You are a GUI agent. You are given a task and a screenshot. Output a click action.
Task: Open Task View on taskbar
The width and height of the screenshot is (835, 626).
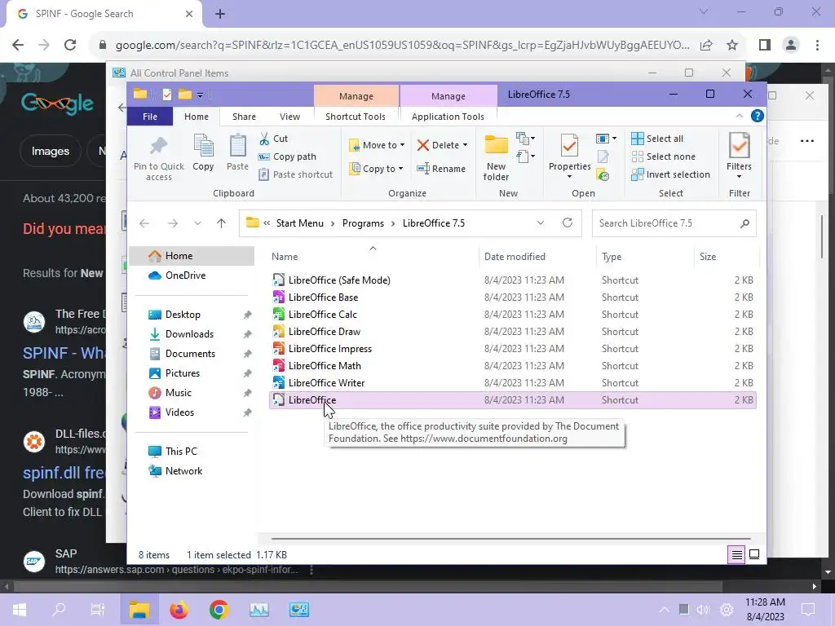[98, 610]
